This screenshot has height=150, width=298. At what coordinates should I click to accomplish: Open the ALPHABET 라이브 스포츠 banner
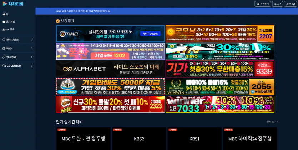point(110,69)
